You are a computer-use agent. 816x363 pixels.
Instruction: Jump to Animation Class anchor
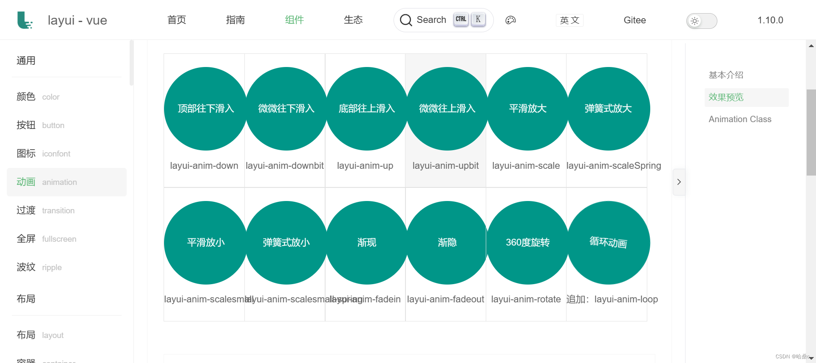pos(740,119)
